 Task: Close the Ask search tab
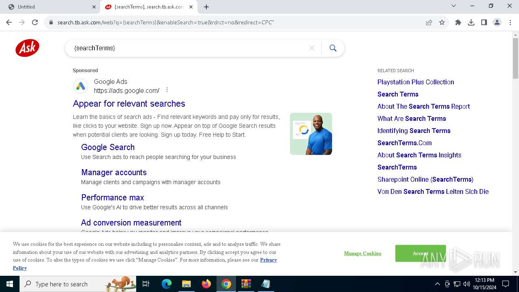[191, 7]
